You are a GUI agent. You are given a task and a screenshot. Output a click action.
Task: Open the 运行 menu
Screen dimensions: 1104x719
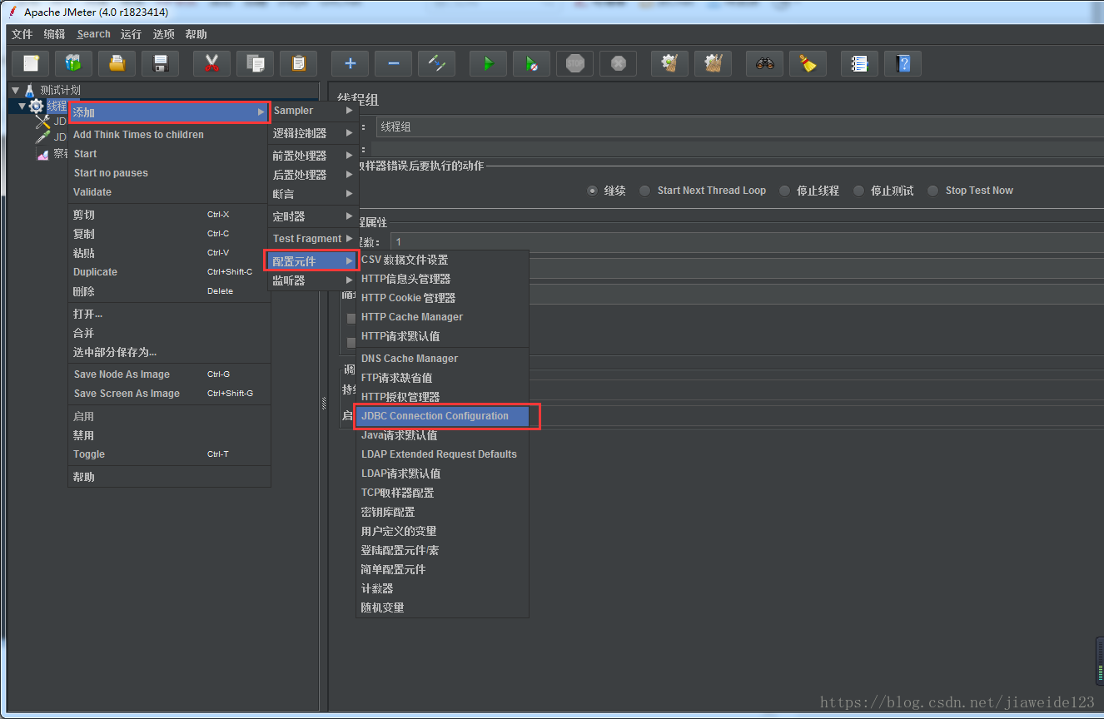[131, 34]
